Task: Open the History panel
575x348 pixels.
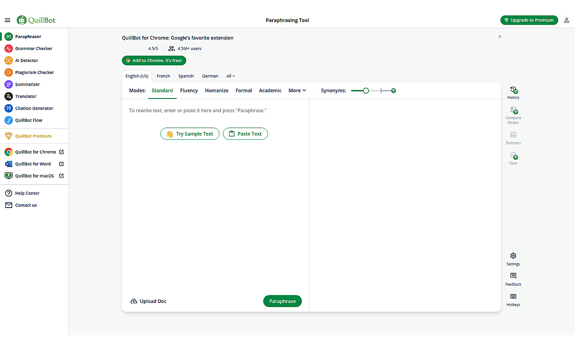Action: (513, 93)
